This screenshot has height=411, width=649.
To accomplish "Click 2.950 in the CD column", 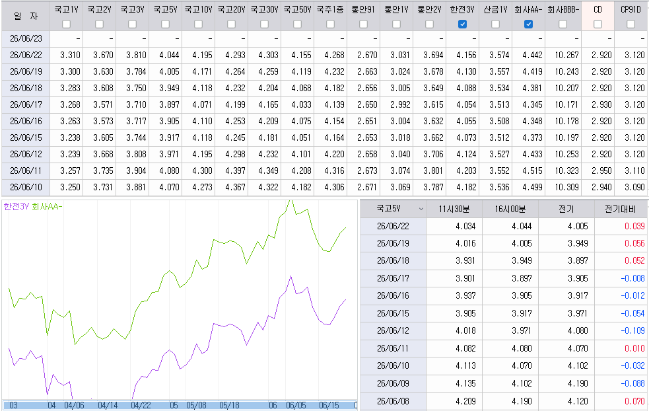I will pos(601,170).
